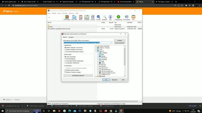Expand the Bibliotheken tree node

[x=96, y=76]
